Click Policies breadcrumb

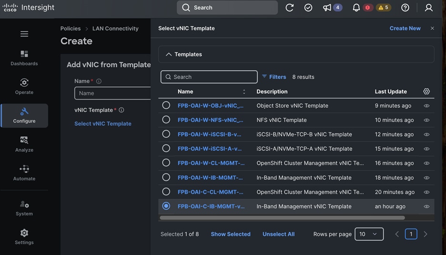click(71, 29)
